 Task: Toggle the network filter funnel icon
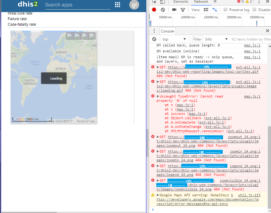(x=183, y=10)
